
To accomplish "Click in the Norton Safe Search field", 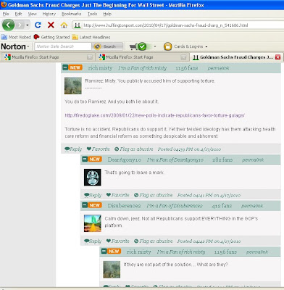I will (63, 46).
